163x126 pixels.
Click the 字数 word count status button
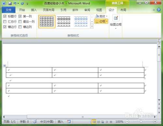click(x=24, y=121)
